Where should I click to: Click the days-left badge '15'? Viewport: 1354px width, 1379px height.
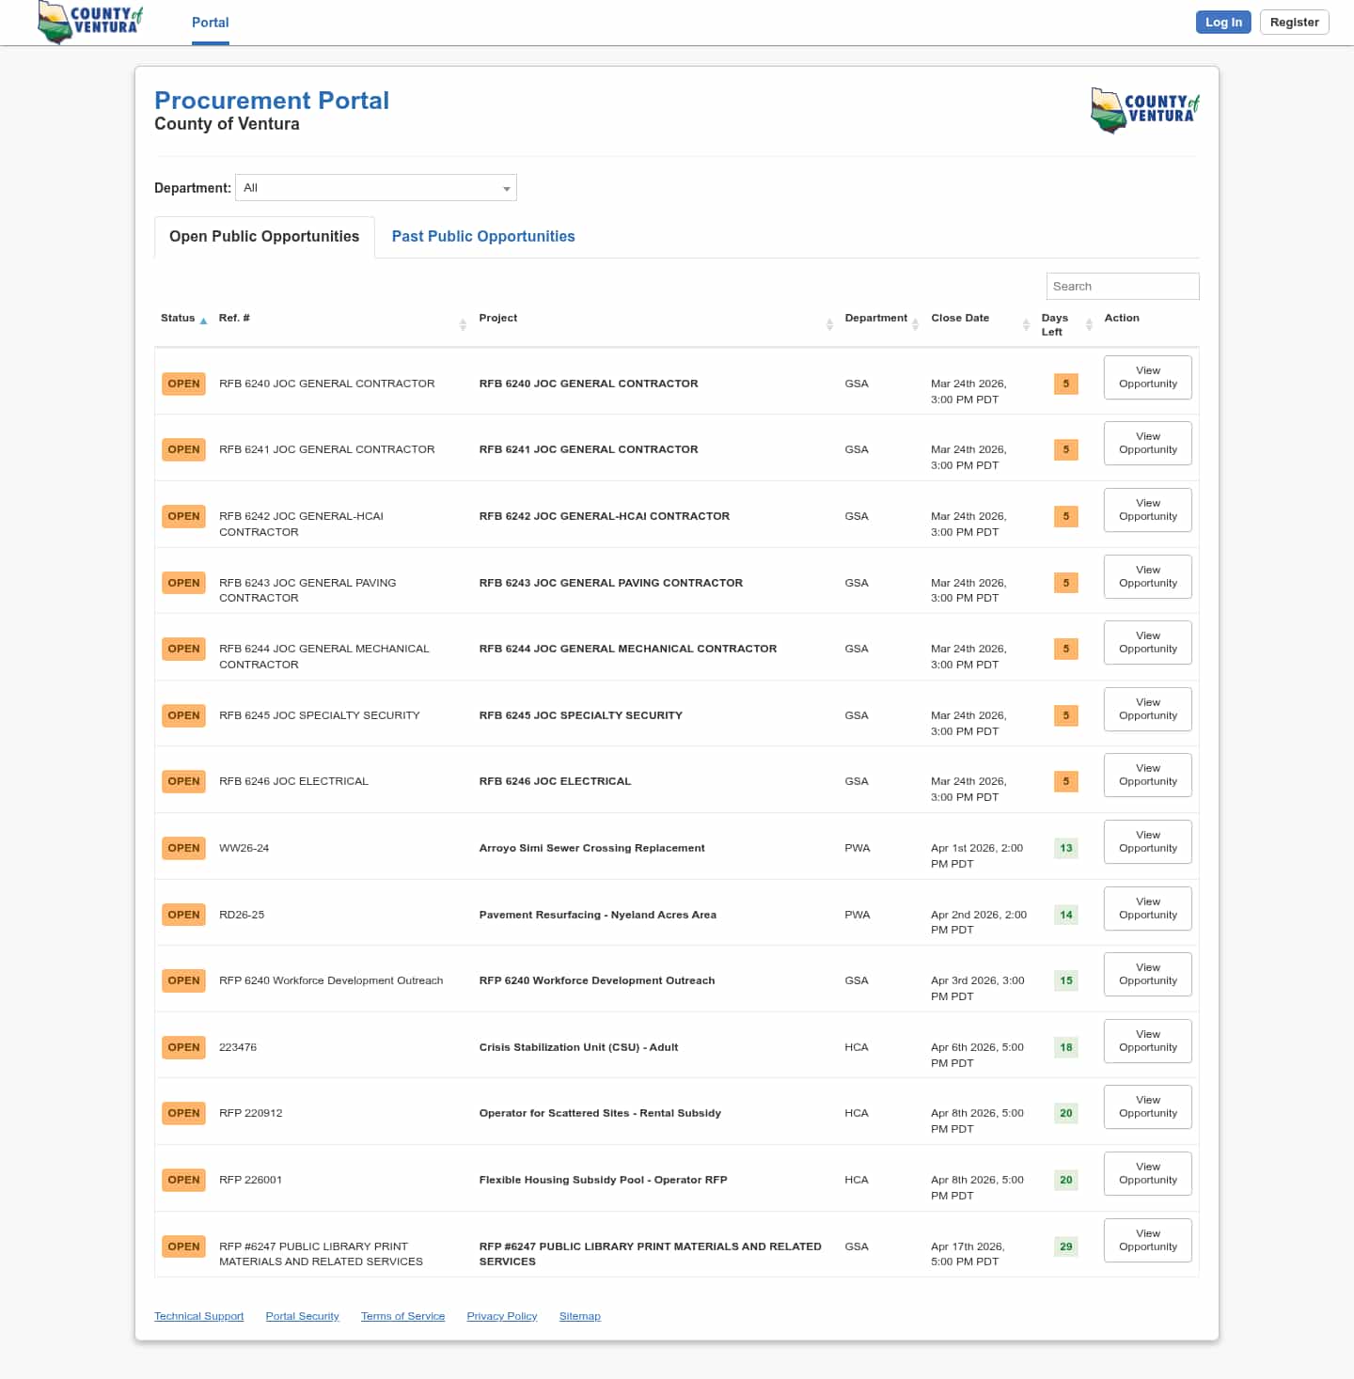tap(1066, 980)
